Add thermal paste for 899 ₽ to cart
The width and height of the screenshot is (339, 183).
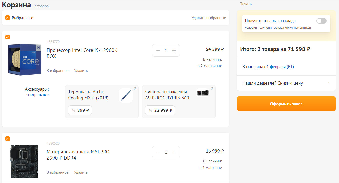pyautogui.click(x=80, y=110)
